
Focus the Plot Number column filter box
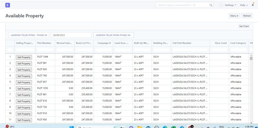click(45, 50)
